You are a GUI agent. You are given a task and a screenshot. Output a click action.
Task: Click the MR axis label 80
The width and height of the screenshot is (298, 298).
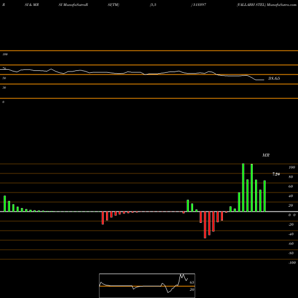point(291,177)
